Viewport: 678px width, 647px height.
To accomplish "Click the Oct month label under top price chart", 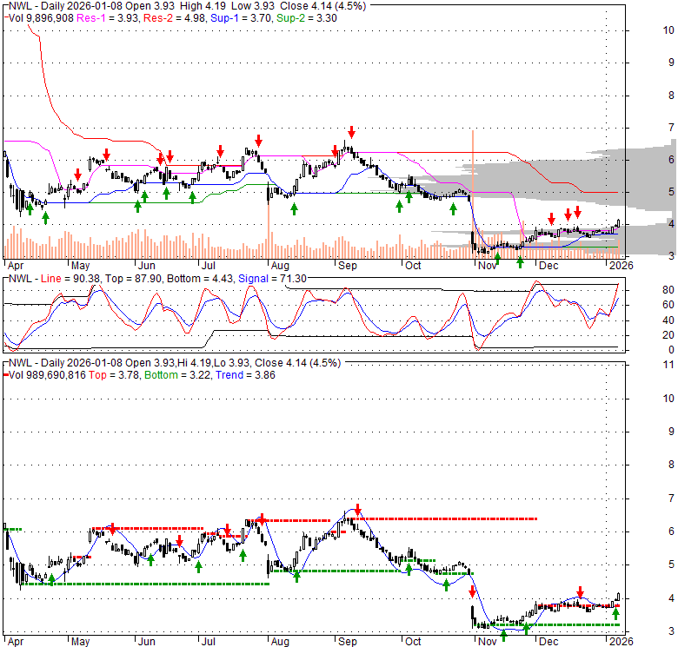I will coord(413,266).
